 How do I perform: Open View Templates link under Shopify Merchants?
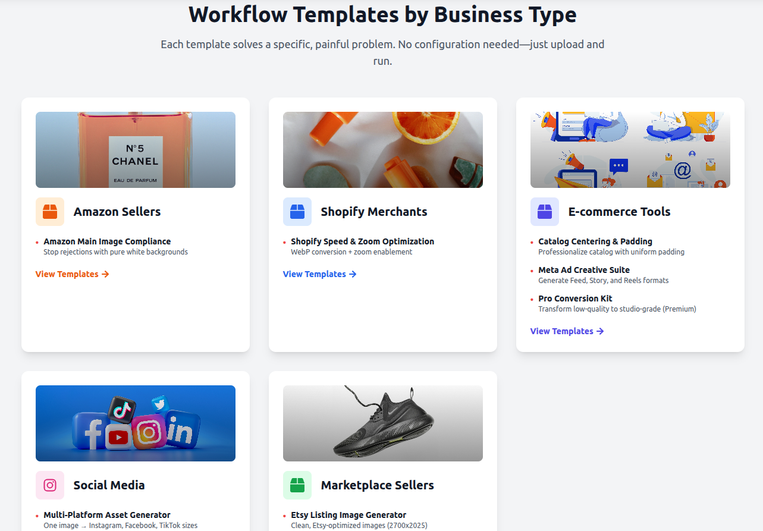click(x=320, y=274)
